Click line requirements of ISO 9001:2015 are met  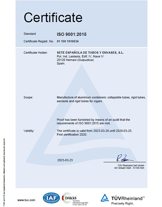pyautogui.click(x=84, y=123)
